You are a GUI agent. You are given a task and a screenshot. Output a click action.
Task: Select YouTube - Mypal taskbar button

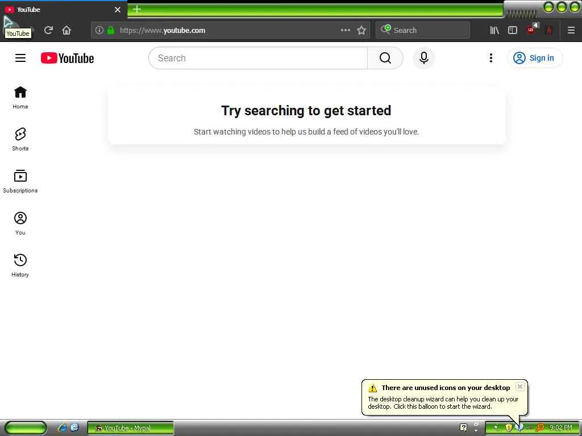click(130, 428)
